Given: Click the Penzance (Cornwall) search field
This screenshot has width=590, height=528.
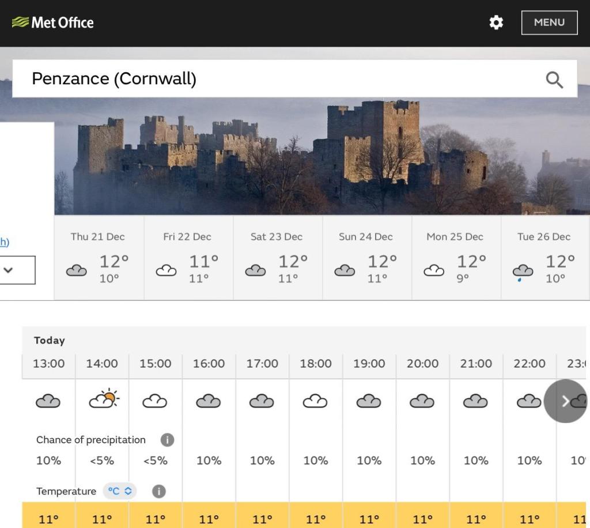Looking at the screenshot, I should [x=294, y=78].
